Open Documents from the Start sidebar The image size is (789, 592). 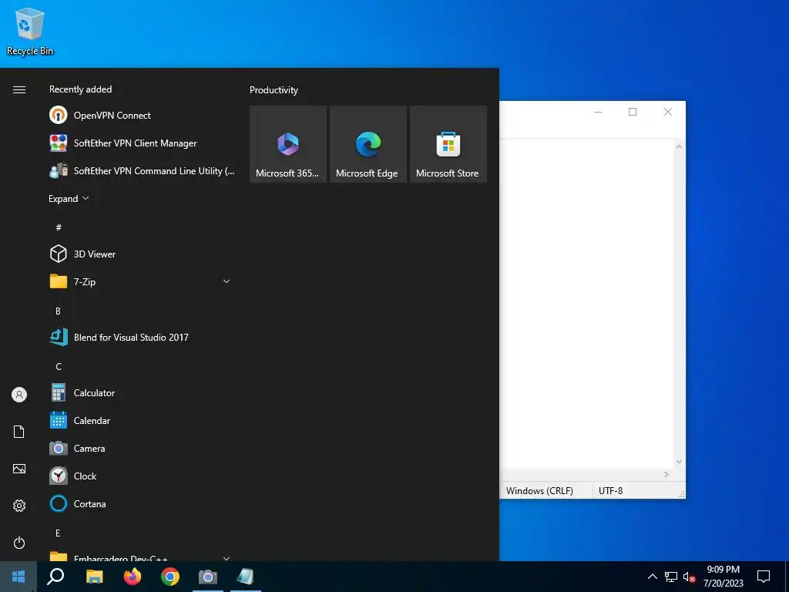(x=19, y=432)
